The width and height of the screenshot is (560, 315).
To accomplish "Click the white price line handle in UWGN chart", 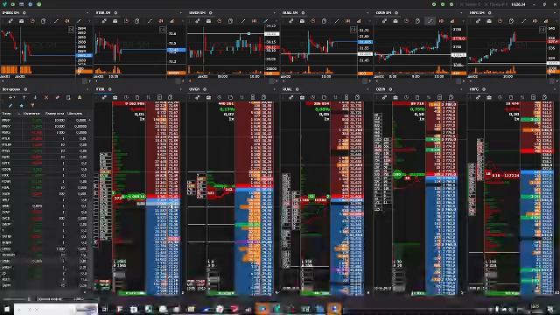I will tap(248, 33).
